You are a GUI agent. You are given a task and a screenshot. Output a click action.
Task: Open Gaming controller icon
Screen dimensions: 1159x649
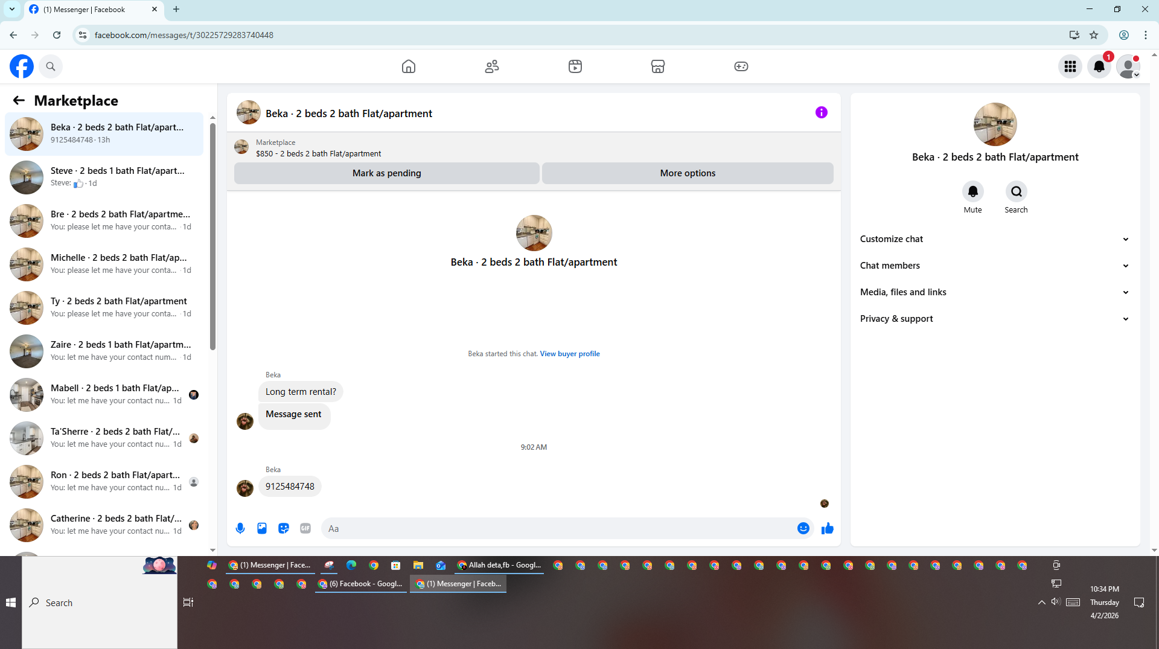tap(741, 66)
